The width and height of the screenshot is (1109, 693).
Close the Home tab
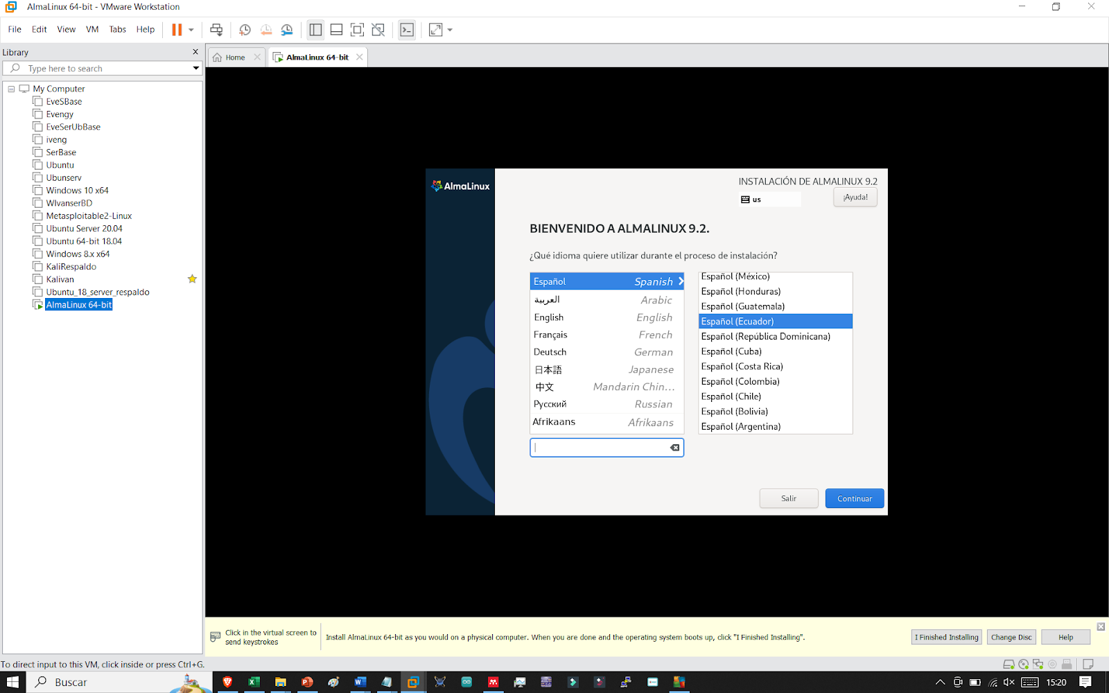click(x=257, y=57)
